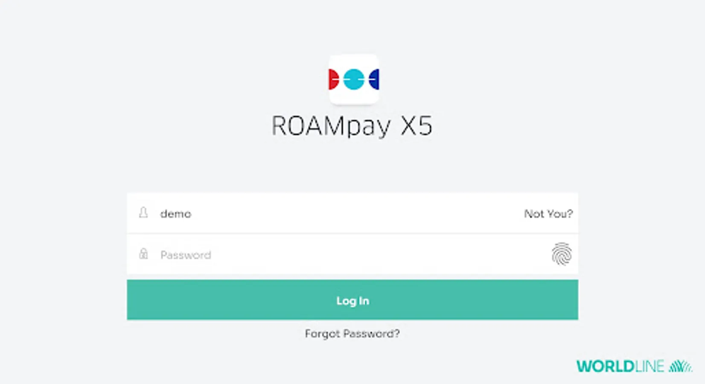Click the ROAMpay app logo icon

[x=354, y=79]
